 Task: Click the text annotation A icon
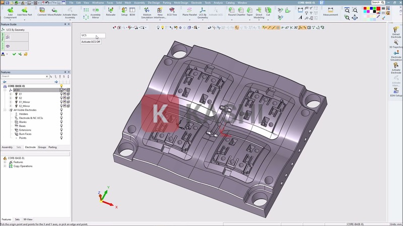[300, 18]
